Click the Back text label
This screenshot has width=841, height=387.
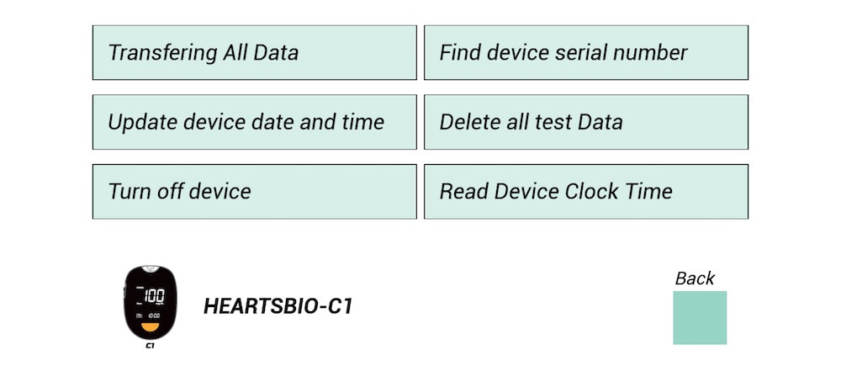coord(695,278)
